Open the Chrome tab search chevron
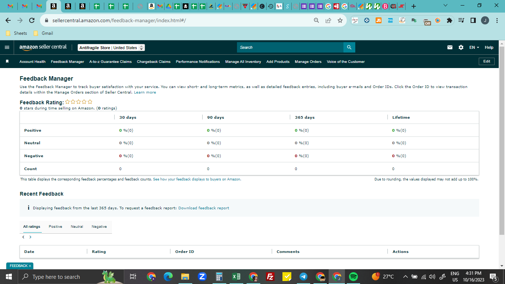Viewport: 505px width, 284px height. pyautogui.click(x=445, y=6)
